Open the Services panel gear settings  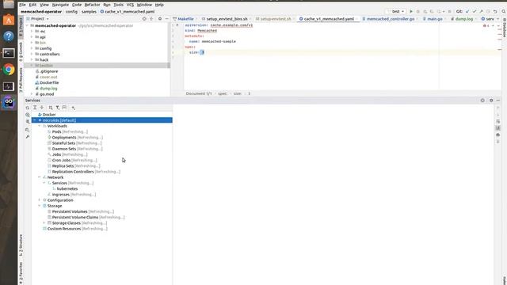click(x=491, y=101)
